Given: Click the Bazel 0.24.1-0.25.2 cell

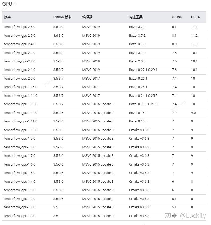Looking at the screenshot, I should (x=143, y=96).
